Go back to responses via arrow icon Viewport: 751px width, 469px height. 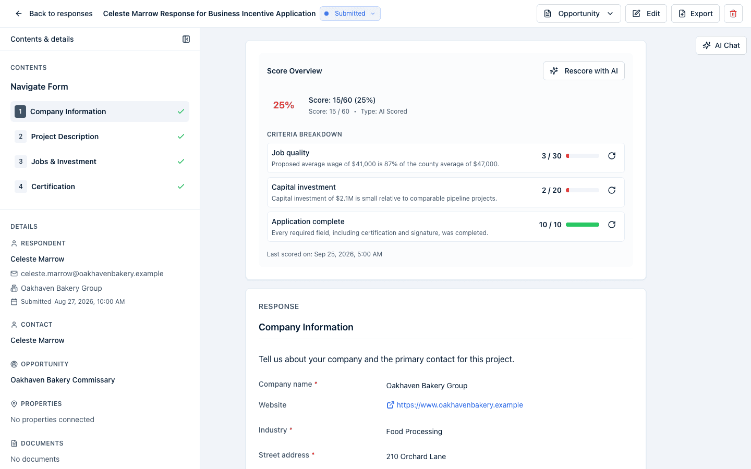[19, 14]
